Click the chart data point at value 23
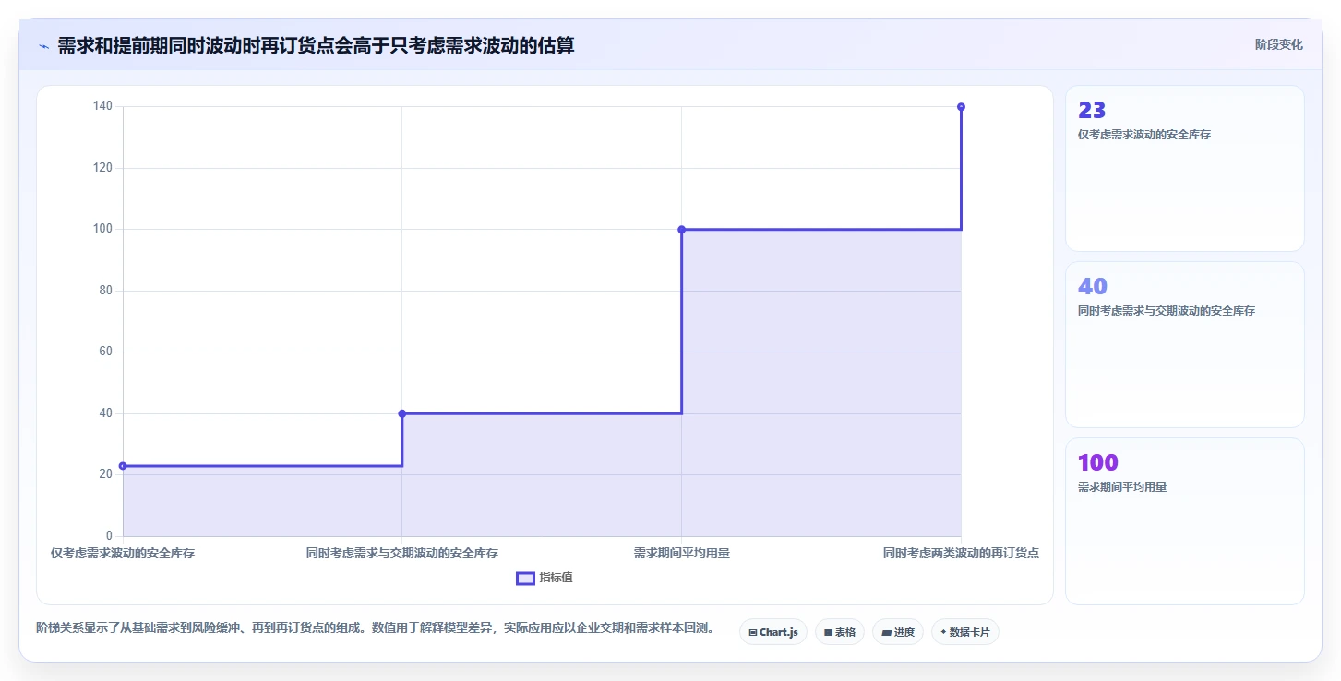Image resolution: width=1341 pixels, height=681 pixels. (x=123, y=466)
